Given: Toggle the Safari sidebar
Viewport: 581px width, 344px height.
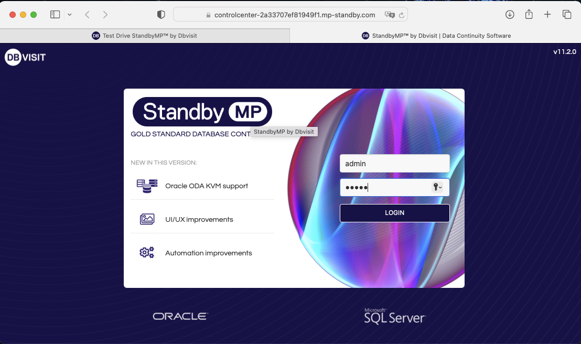Looking at the screenshot, I should [x=55, y=15].
